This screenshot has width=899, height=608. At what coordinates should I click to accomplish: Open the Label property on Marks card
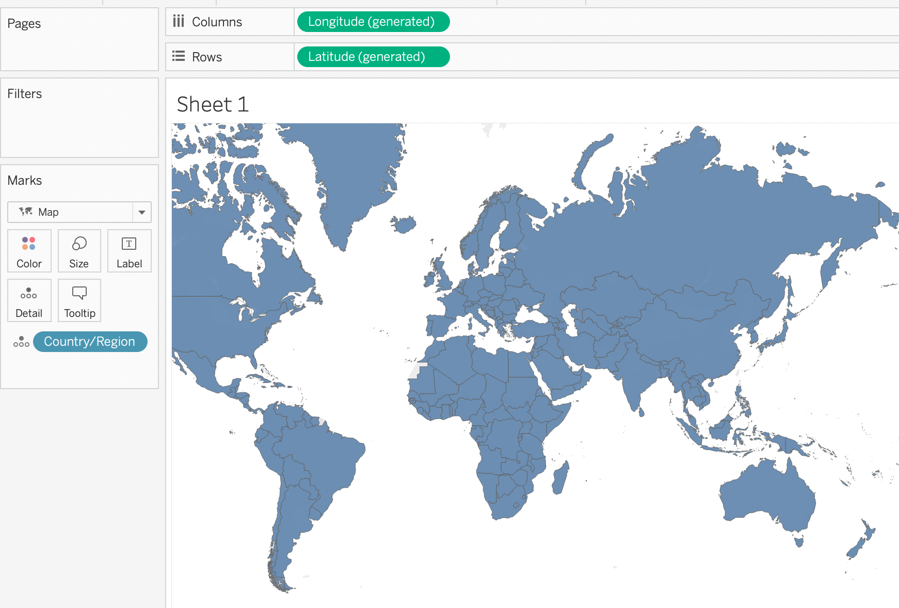[129, 251]
